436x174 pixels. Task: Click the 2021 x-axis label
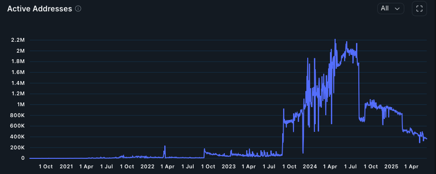[66, 167]
